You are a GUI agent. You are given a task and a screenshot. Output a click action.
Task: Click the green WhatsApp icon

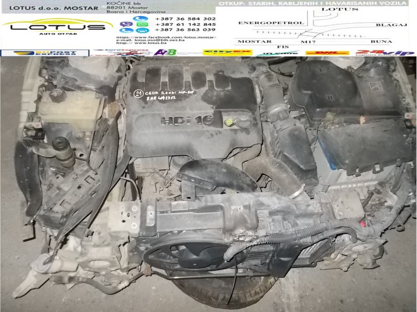click(143, 24)
